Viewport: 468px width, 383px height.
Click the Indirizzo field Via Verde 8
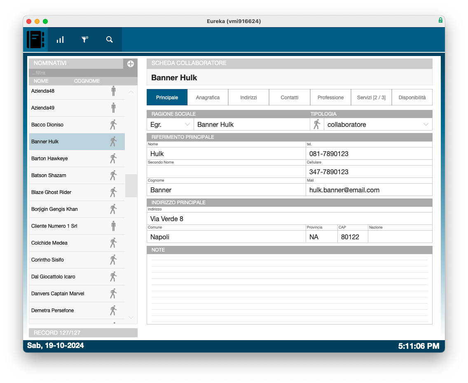coord(290,219)
